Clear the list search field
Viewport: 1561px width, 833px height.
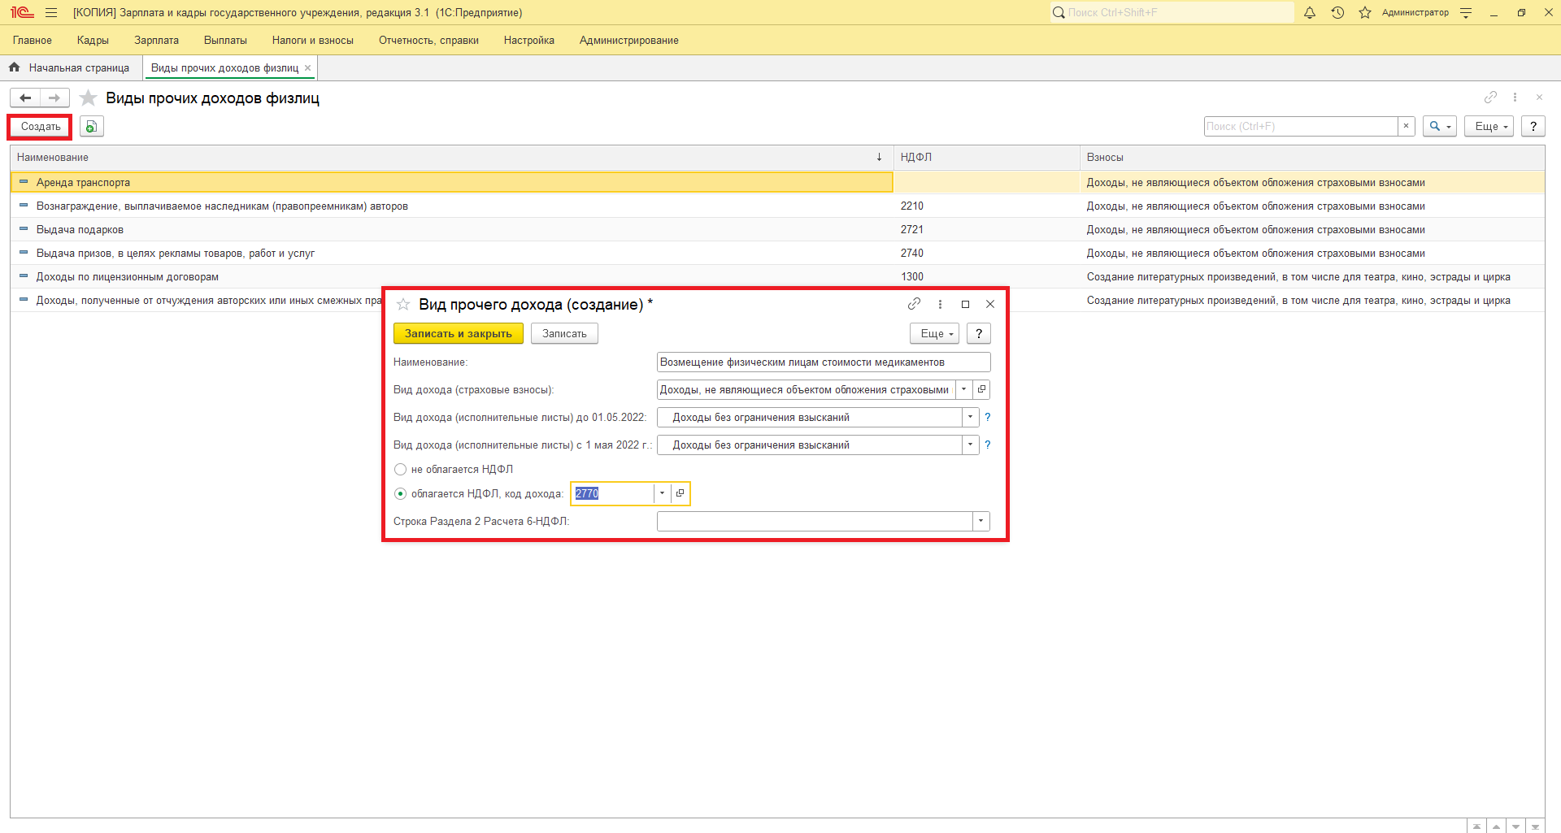click(1406, 126)
